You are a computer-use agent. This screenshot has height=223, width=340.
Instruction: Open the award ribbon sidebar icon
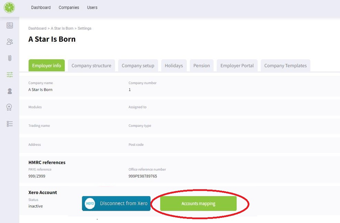[9, 107]
